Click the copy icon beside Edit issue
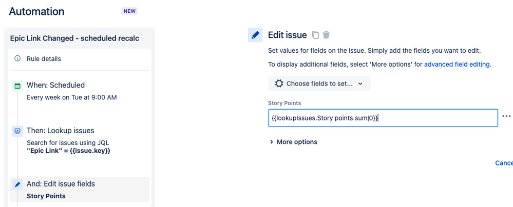The height and width of the screenshot is (207, 513). [315, 35]
